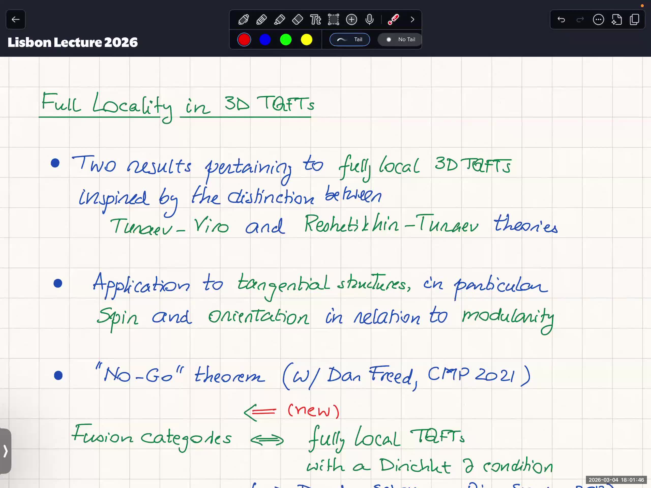Select the red laser pointer tool
This screenshot has width=651, height=488.
393,20
